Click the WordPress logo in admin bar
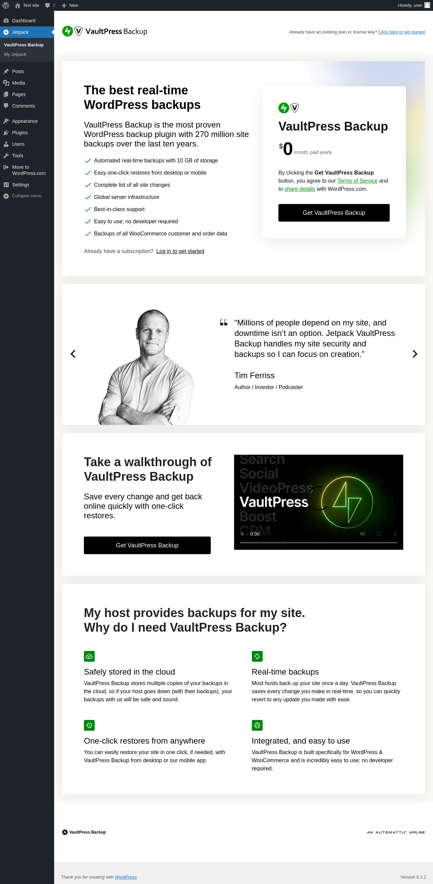The height and width of the screenshot is (884, 433). coord(6,5)
